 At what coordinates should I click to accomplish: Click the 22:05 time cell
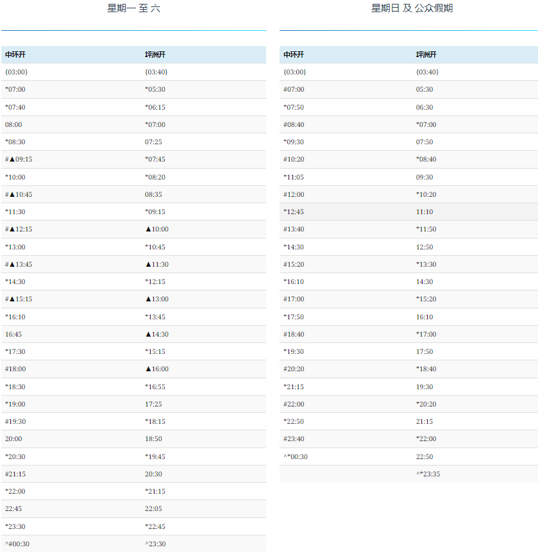[153, 508]
